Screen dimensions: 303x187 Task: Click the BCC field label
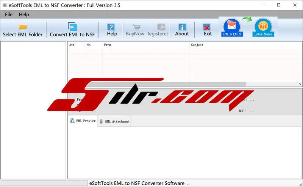coord(242,111)
